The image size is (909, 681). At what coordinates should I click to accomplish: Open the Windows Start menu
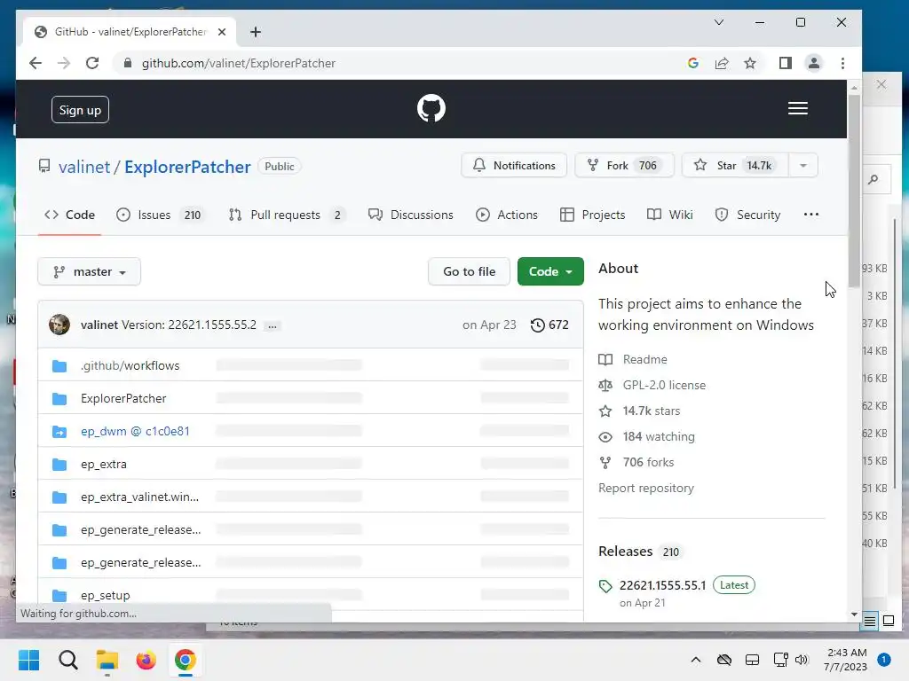pos(29,660)
